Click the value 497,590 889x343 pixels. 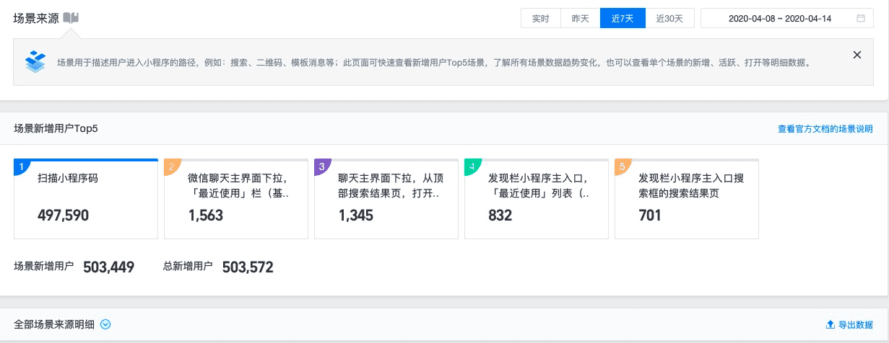point(64,215)
